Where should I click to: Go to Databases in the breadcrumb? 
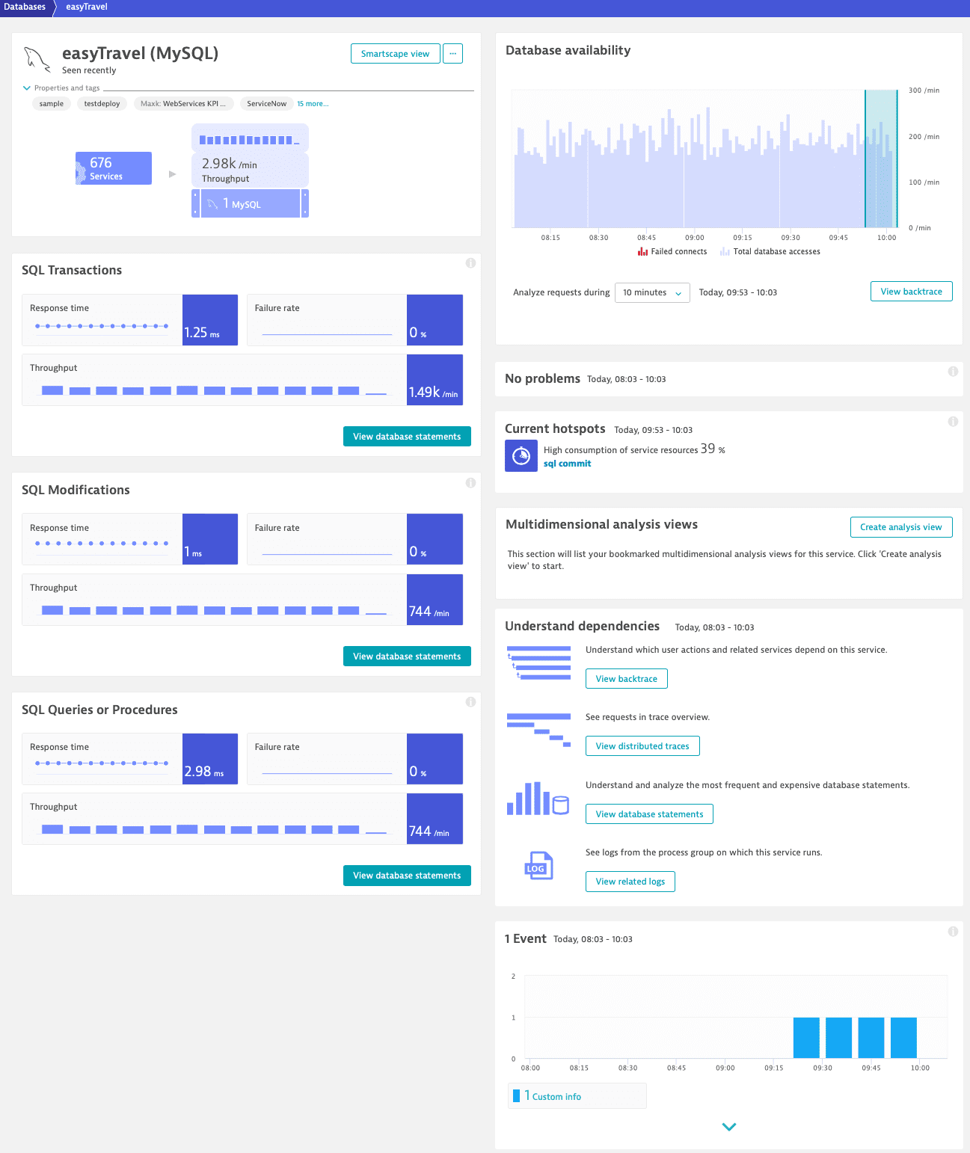coord(25,7)
